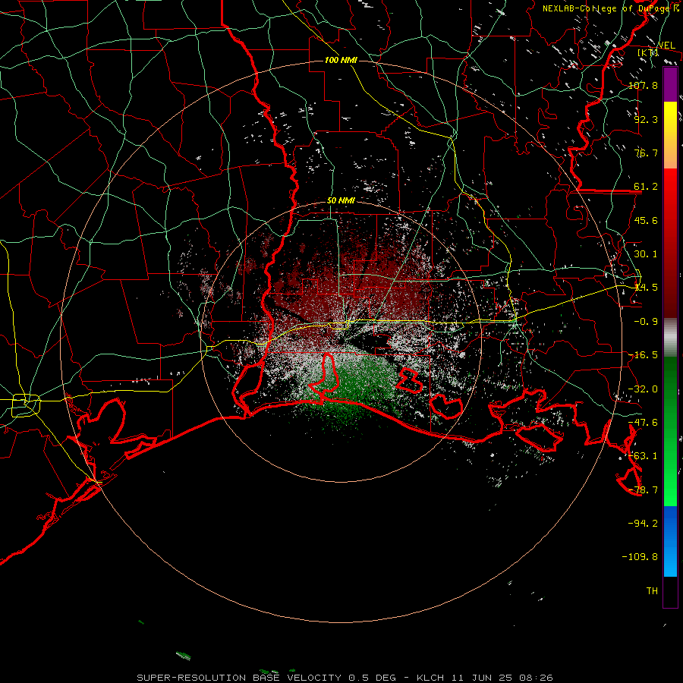This screenshot has width=683, height=683.
Task: Click the green segment of the velocity color bar
Action: pos(670,431)
